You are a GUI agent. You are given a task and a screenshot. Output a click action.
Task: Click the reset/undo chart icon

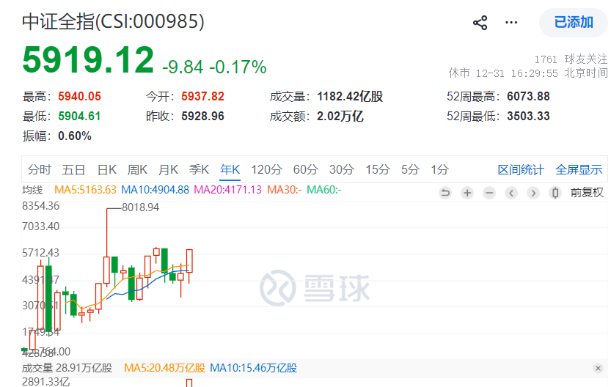coord(445,193)
